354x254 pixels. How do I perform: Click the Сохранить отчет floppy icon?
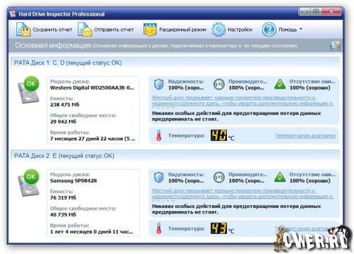pyautogui.click(x=23, y=29)
